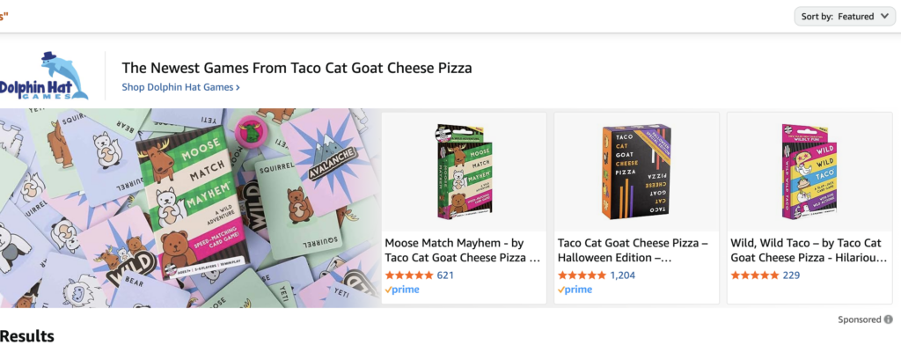
Task: Click the sponsored info icon
Action: tap(889, 319)
